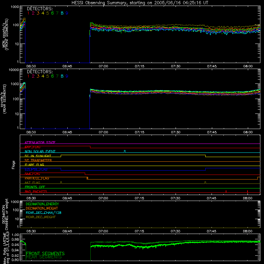
Task: Click the 06:45 tick label under the front segments panel
Action: tap(67, 66)
